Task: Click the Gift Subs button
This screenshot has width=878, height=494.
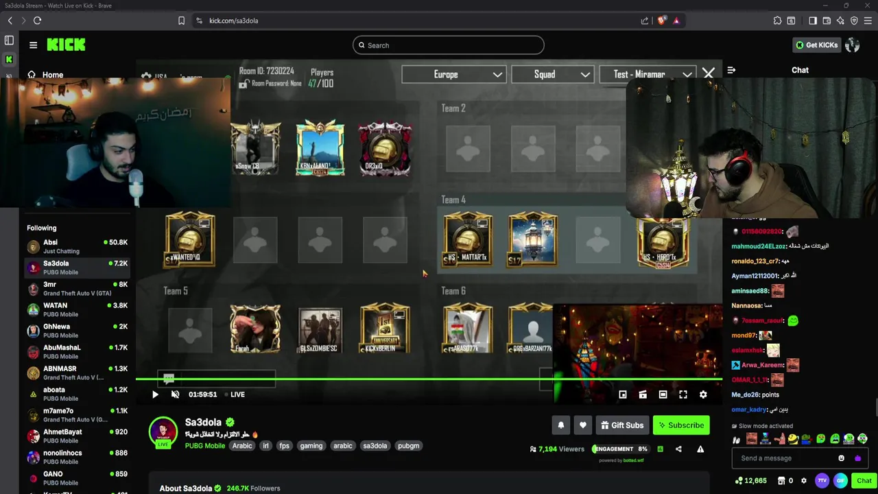Action: (x=622, y=425)
